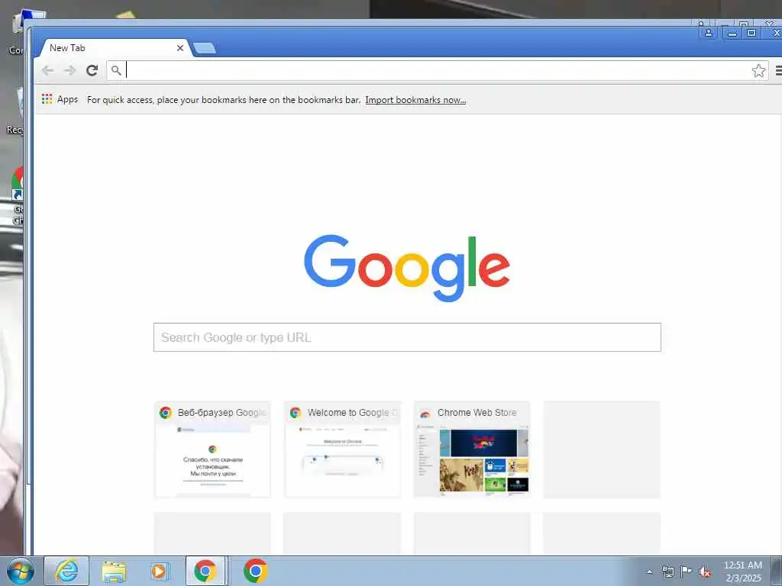
Task: Focus the Search Google or type URL box
Action: tap(407, 337)
